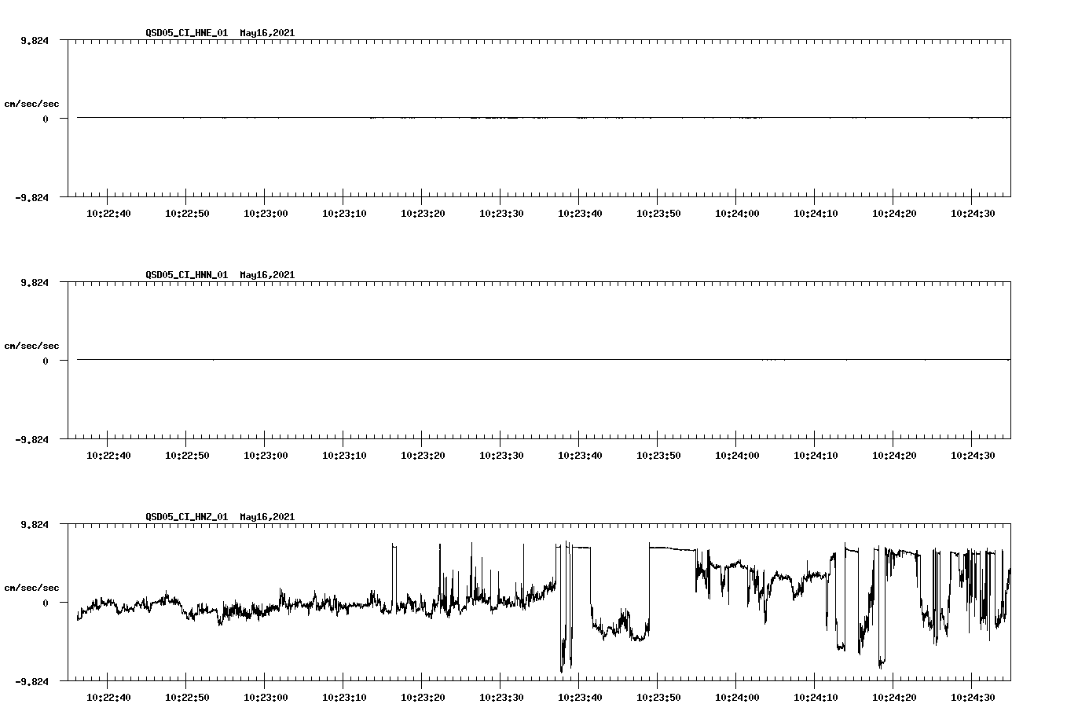Viewport: 1067px width, 726px height.
Task: Select the 10:23:10 time label under HNE plot
Action: [345, 212]
